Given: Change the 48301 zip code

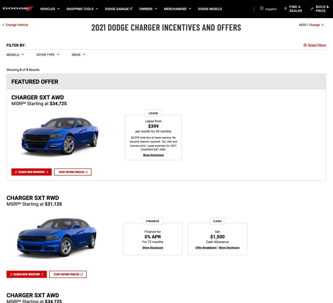Looking at the screenshot, I should click(314, 25).
